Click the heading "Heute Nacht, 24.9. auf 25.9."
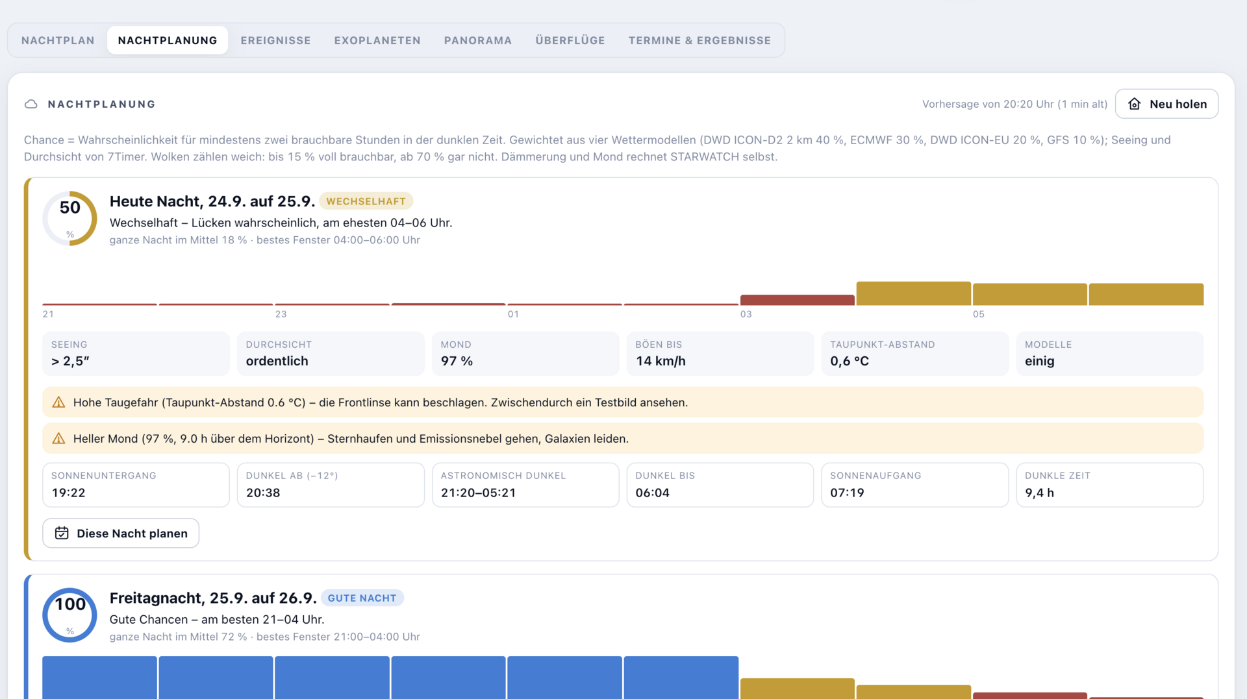This screenshot has height=699, width=1247. coord(212,201)
